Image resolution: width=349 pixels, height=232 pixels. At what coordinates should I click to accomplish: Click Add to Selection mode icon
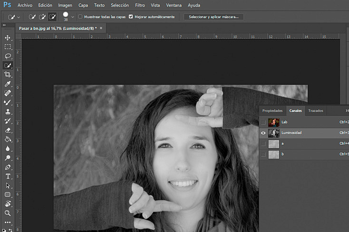point(42,17)
